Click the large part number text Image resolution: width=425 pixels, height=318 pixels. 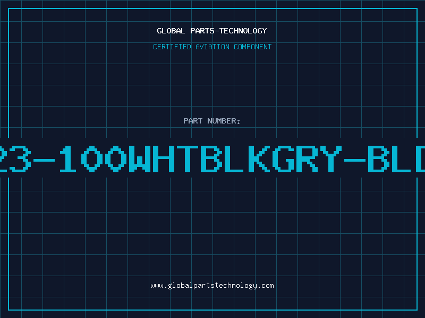point(212,158)
